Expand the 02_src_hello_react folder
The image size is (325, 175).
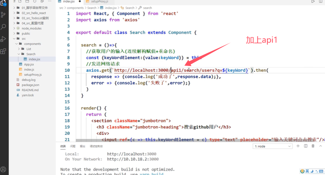click(x=32, y=13)
